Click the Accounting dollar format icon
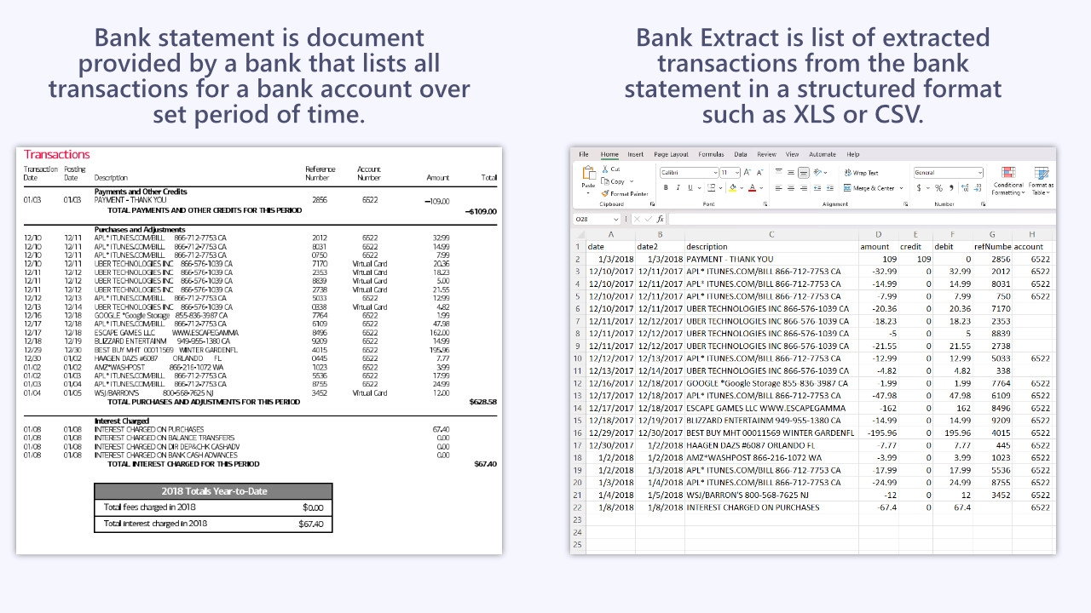The image size is (1091, 613). tap(919, 188)
